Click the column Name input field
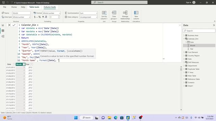The image size is (216, 121). coord(21,13)
